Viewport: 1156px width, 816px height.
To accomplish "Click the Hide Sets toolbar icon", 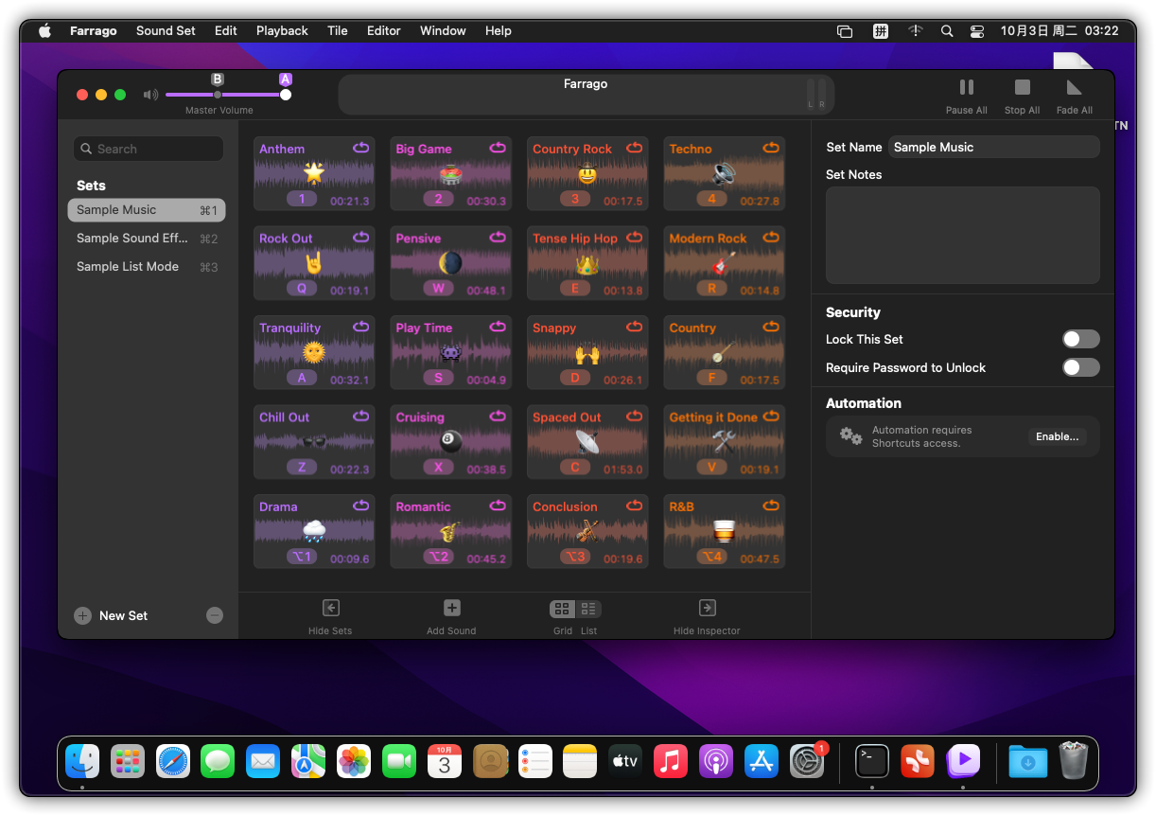I will (x=330, y=609).
